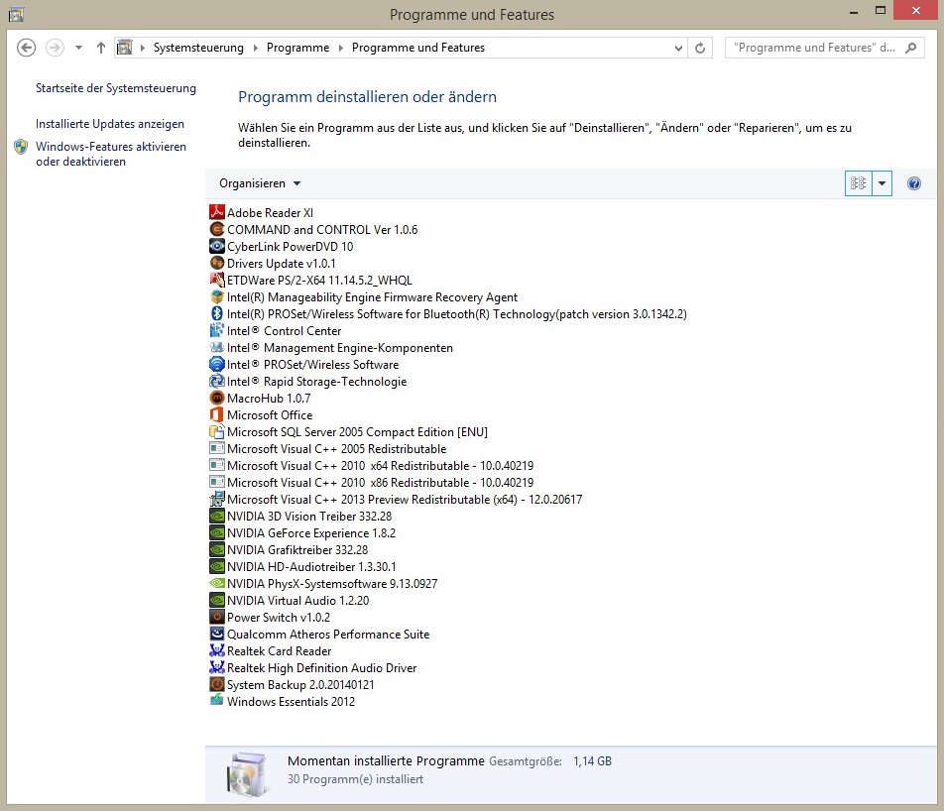Click the Power Switch v1.0.2 icon
Viewport: 944px width, 811px height.
click(217, 617)
